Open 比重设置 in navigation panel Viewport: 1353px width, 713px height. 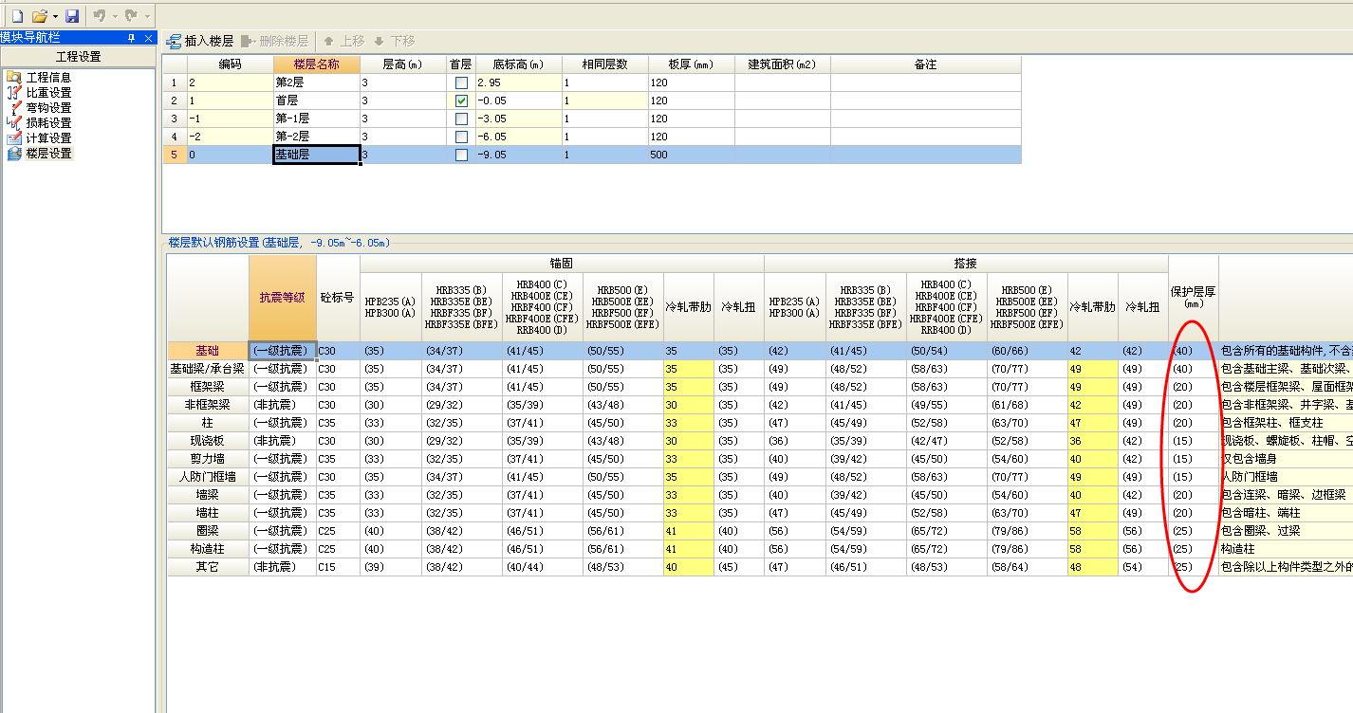48,92
